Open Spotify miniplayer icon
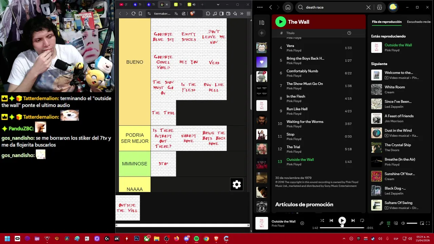Viewport: 434px width, 244px height. (x=422, y=223)
